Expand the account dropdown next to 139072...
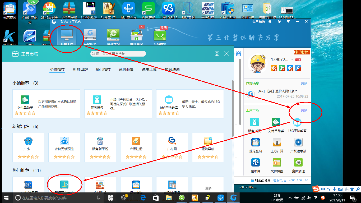 click(292, 60)
